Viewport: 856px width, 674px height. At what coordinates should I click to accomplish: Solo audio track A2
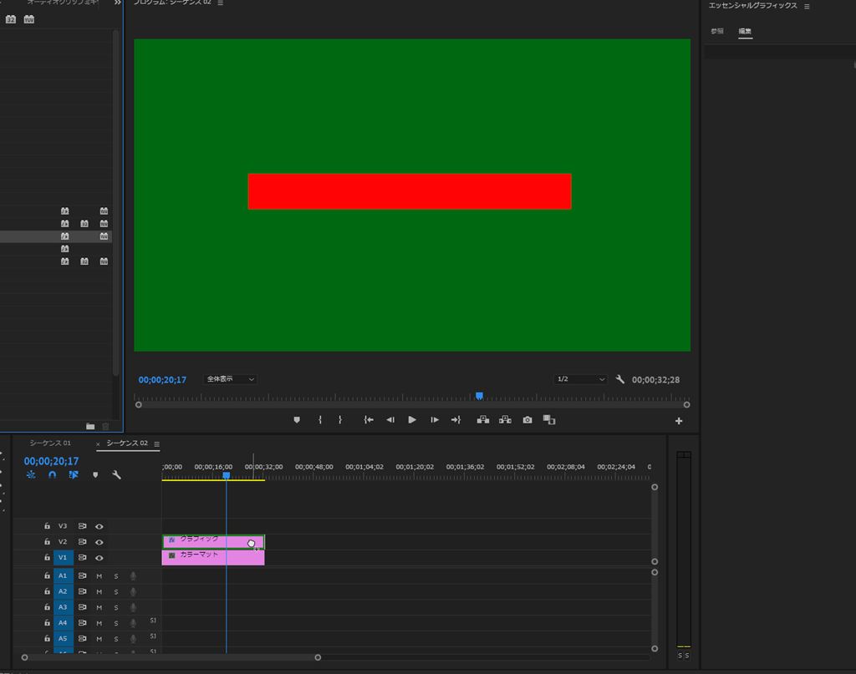pyautogui.click(x=116, y=591)
